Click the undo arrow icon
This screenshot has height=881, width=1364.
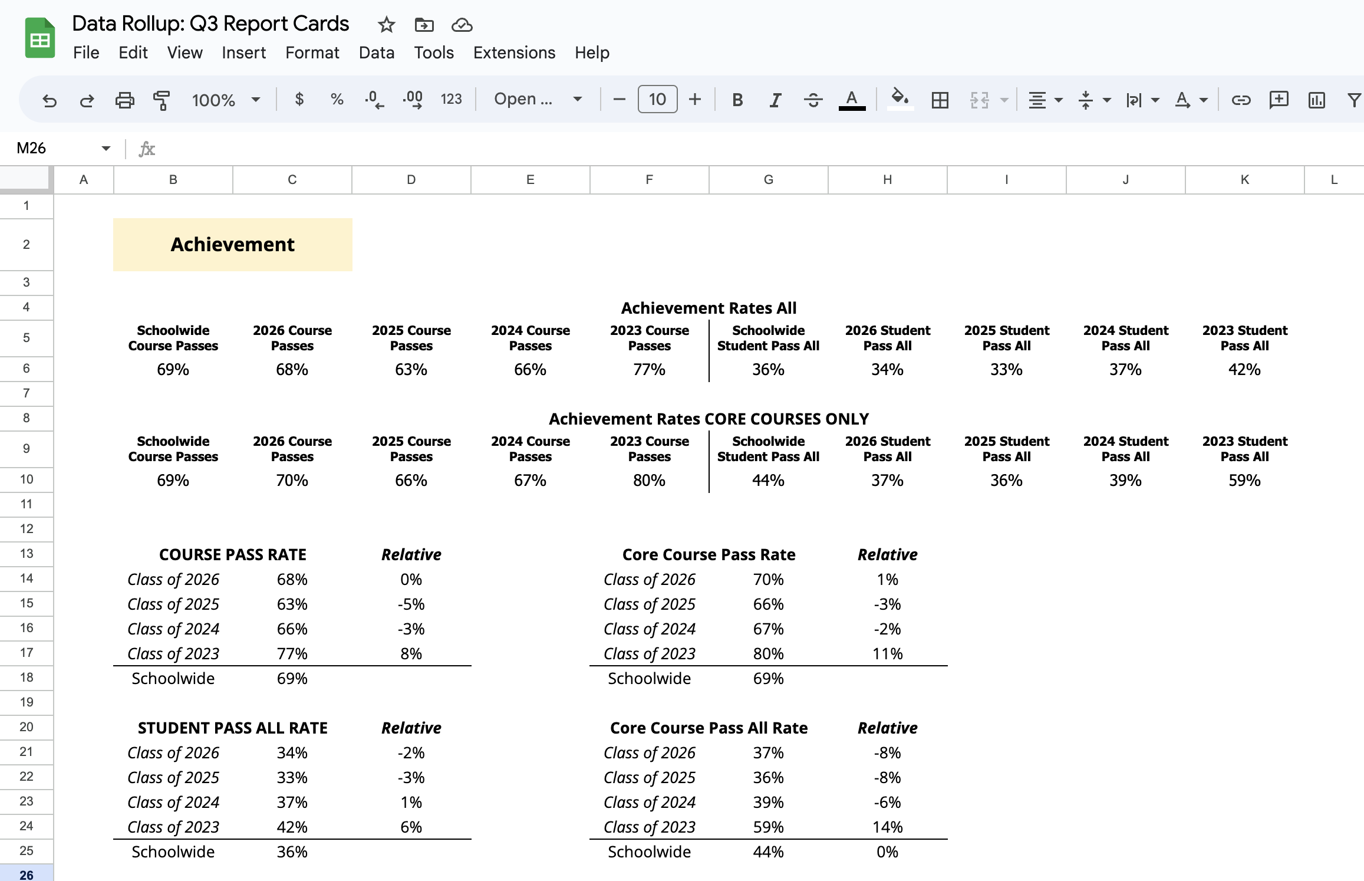coord(50,100)
